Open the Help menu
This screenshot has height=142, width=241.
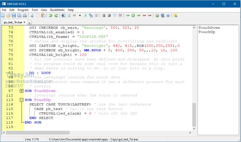click(x=71, y=10)
